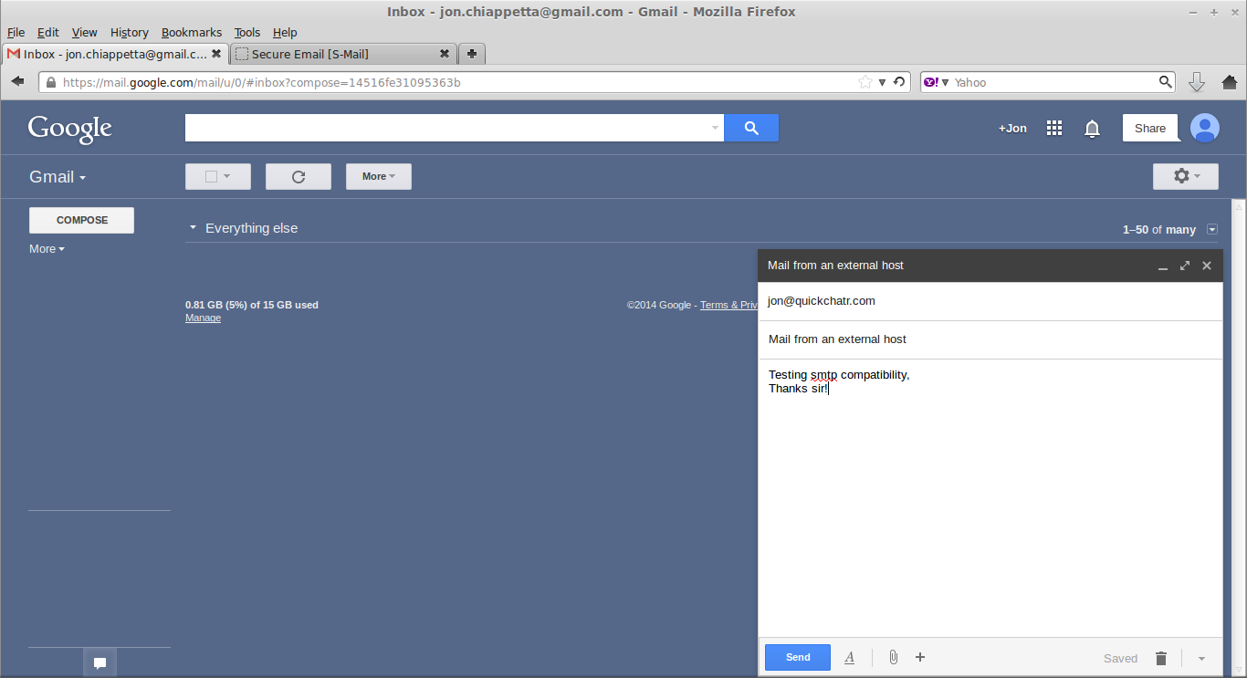Expand the More labels list in sidebar

[x=47, y=249]
